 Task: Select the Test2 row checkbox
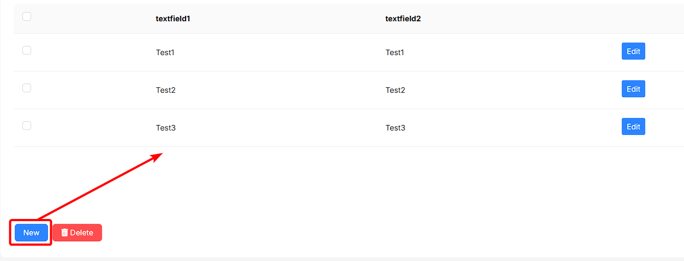(x=27, y=88)
